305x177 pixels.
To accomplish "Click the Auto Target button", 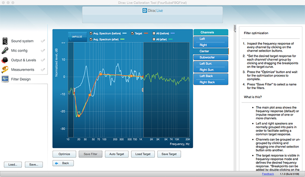I will (117, 154).
